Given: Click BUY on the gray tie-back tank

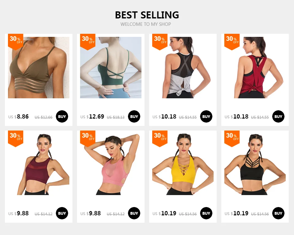Looking at the screenshot, I should [x=206, y=116].
